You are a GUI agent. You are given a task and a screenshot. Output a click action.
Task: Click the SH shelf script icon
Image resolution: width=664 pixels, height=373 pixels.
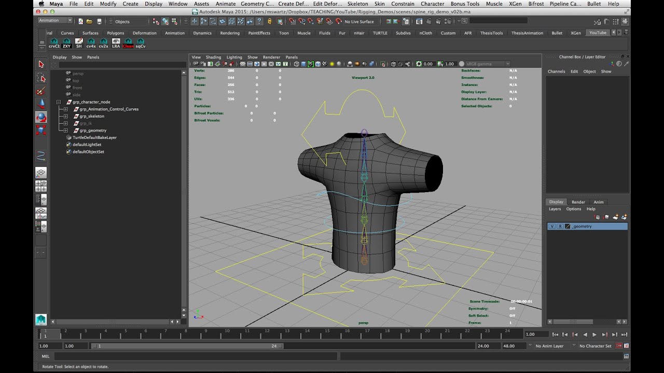click(x=79, y=43)
